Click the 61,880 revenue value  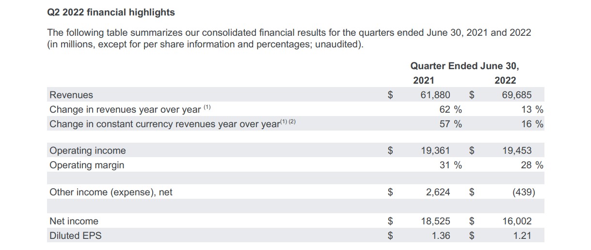pos(435,95)
